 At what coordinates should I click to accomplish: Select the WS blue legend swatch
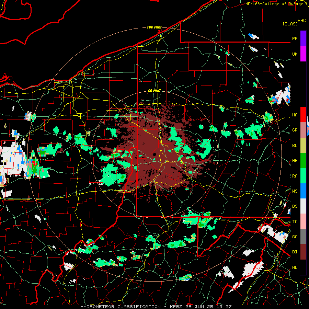tap(303, 191)
